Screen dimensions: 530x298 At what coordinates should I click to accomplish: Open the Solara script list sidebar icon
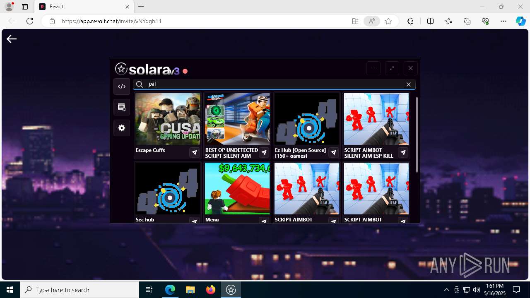[122, 107]
